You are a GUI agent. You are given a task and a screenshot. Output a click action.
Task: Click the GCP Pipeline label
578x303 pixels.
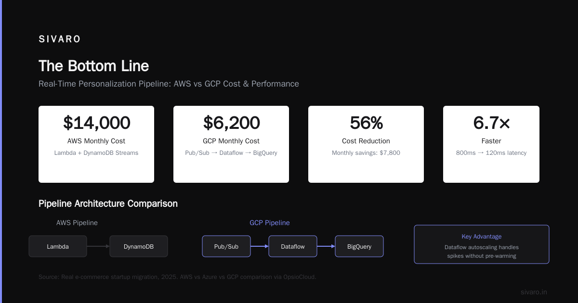[270, 223]
